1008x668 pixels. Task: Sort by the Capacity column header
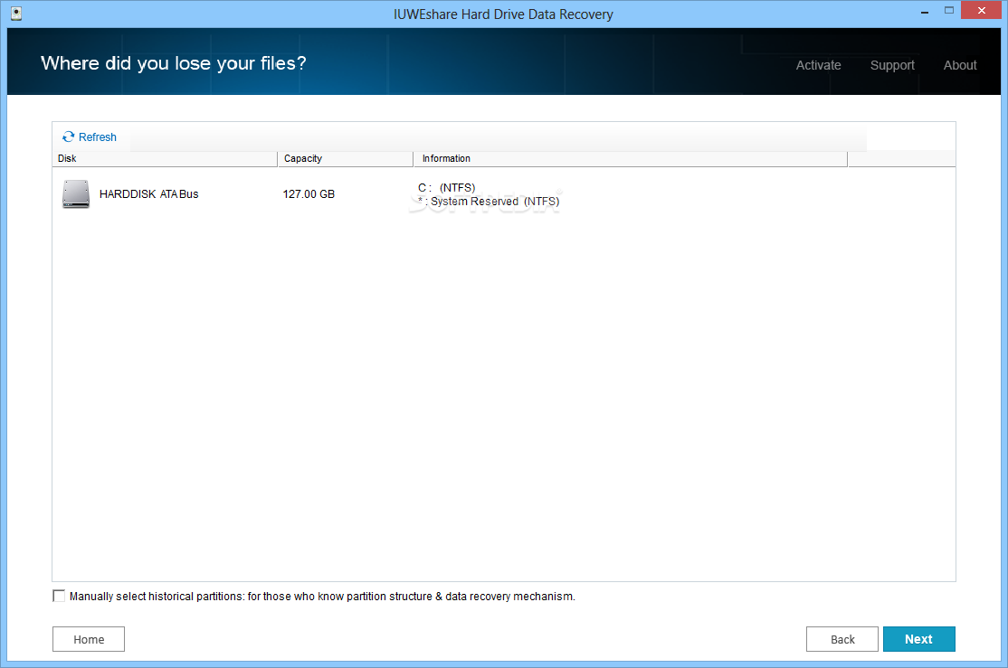(346, 159)
